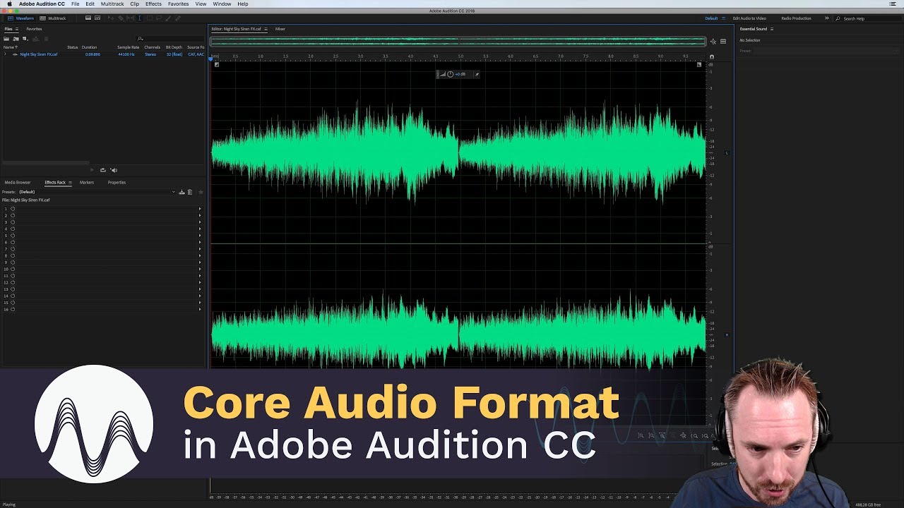Screen dimensions: 904x508
Task: Click Import File icon in Files panel
Action: [16, 39]
